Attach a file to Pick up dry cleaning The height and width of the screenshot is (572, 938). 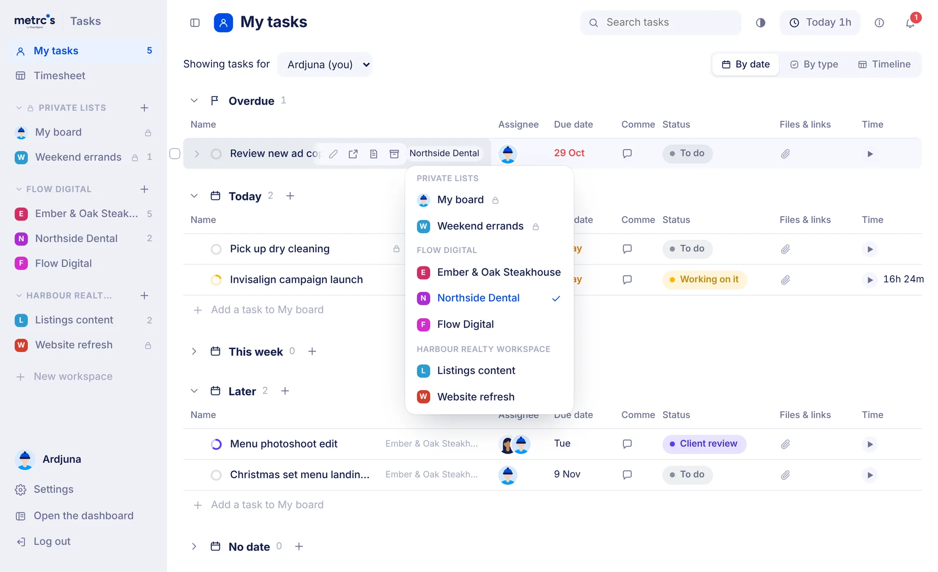coord(786,249)
